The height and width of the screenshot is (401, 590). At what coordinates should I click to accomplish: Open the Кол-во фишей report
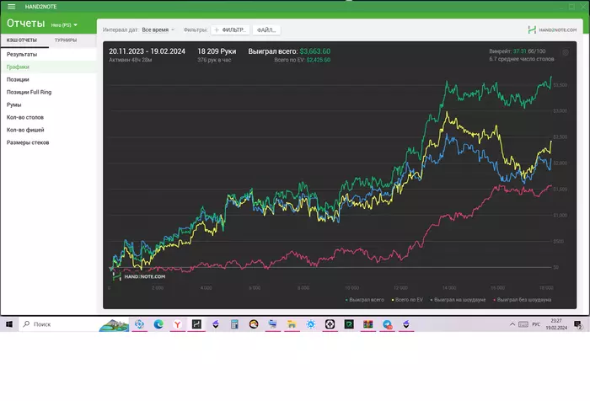(49, 130)
